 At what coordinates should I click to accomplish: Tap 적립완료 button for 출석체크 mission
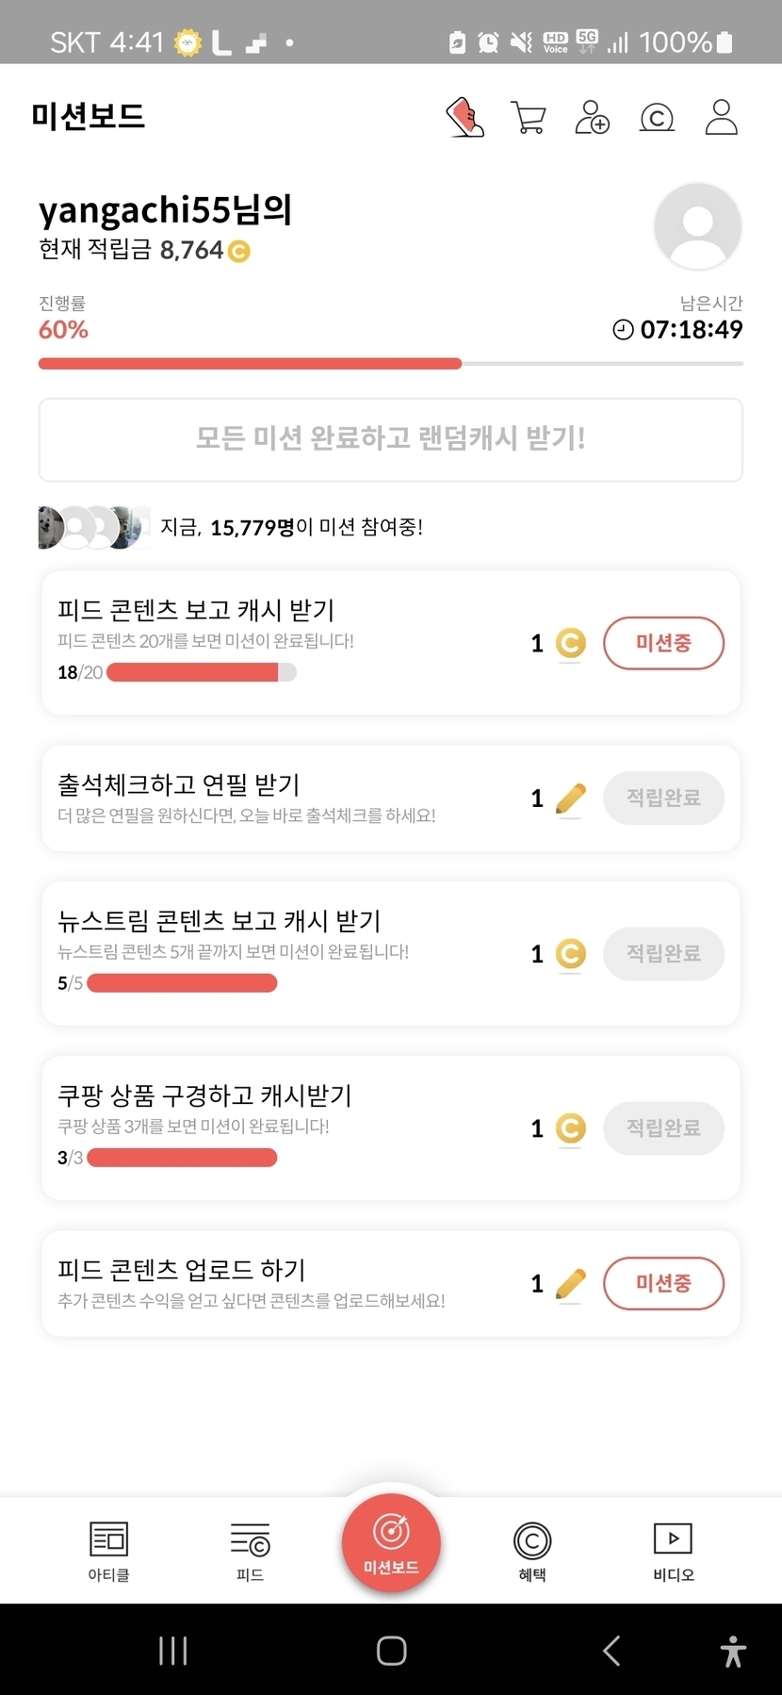point(663,798)
